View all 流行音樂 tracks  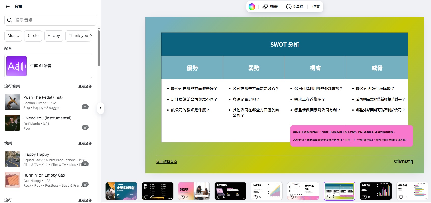click(x=85, y=86)
